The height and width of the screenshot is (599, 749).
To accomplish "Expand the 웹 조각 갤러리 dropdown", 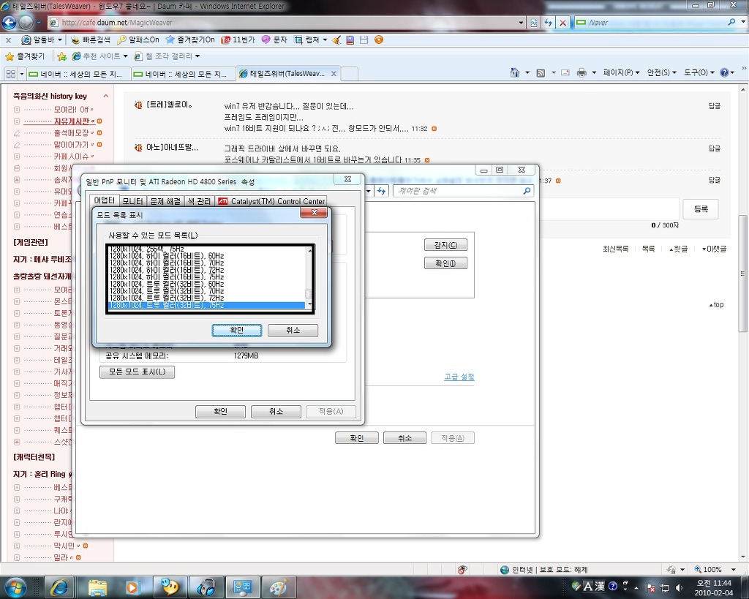I will (197, 56).
